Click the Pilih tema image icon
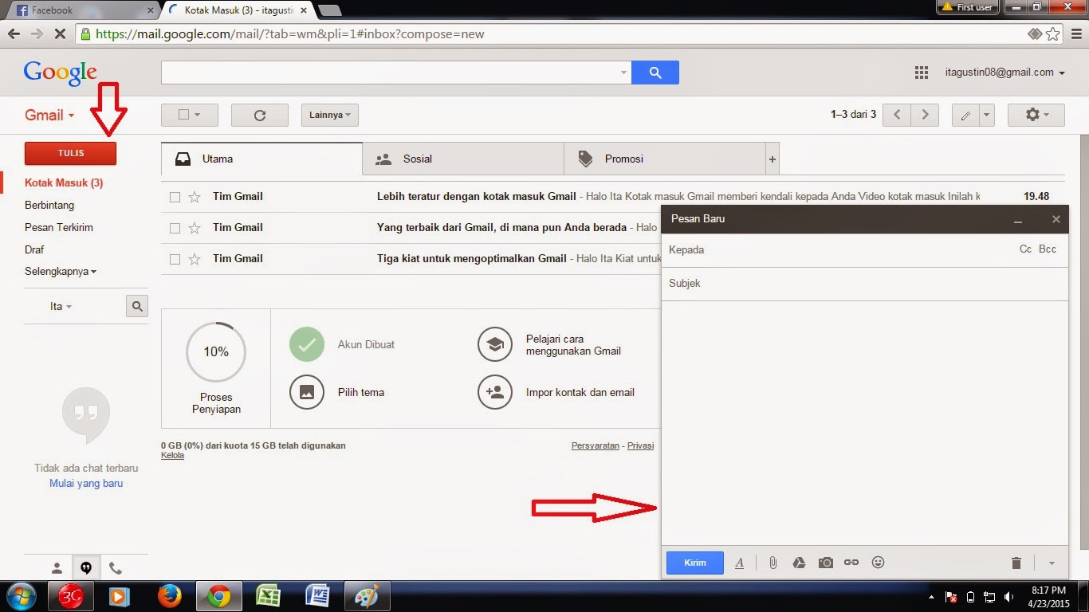Image resolution: width=1089 pixels, height=612 pixels. [307, 392]
